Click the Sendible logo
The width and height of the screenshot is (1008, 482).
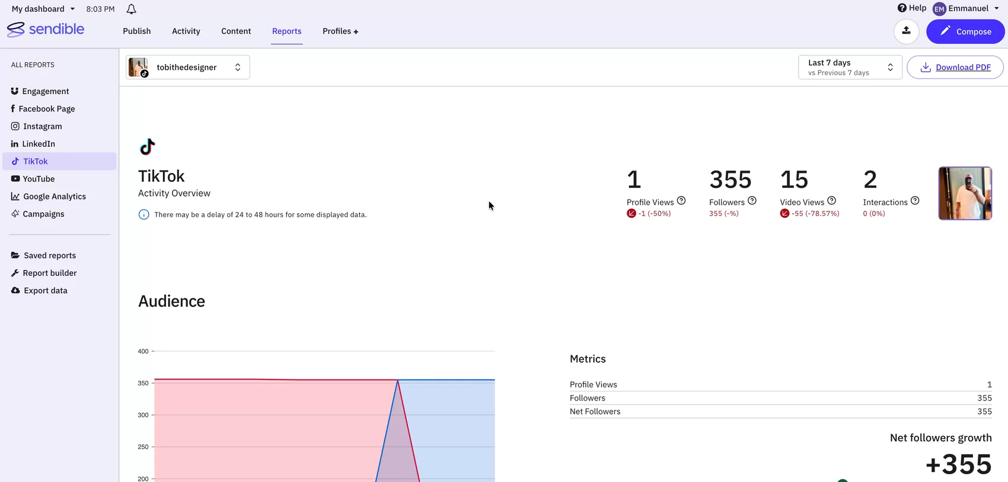point(46,29)
